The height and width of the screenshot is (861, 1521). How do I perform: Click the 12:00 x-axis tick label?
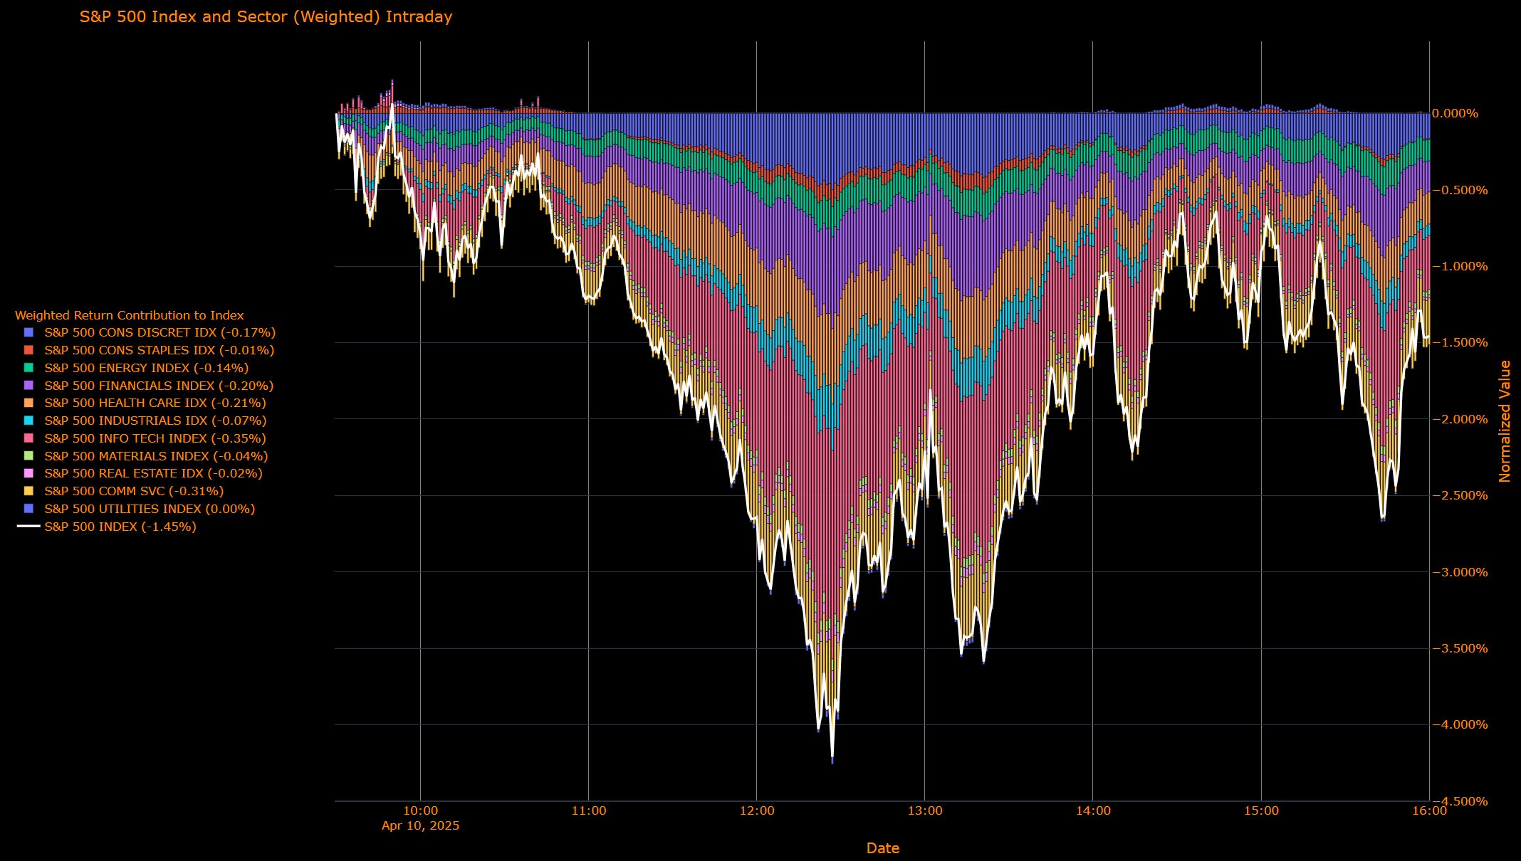click(x=757, y=810)
